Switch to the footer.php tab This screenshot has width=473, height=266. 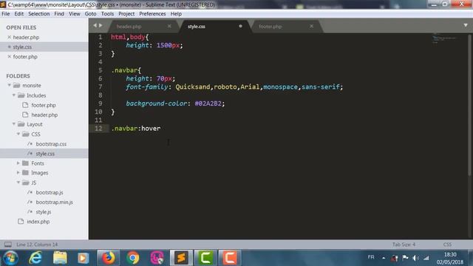270,27
